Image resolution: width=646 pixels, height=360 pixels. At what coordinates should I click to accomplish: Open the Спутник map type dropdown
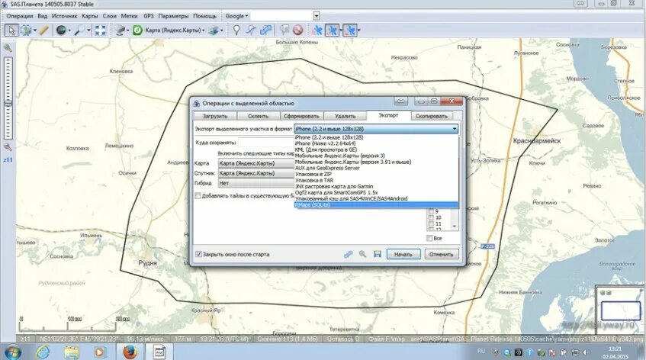coord(256,173)
